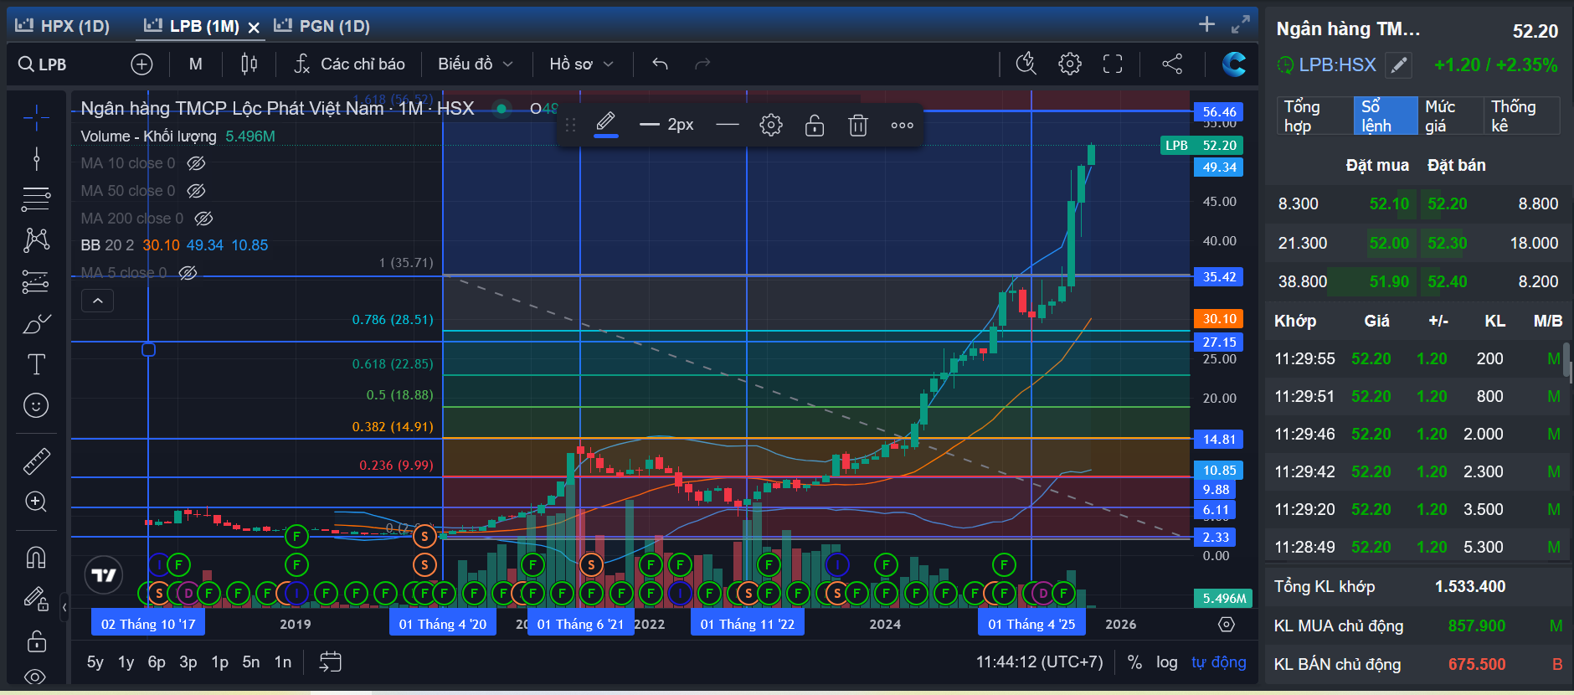Change the drawing line color pencil swatch

point(606,125)
